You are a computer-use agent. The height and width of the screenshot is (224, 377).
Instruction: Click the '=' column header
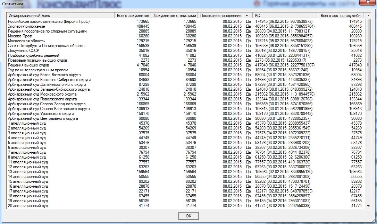point(248,15)
